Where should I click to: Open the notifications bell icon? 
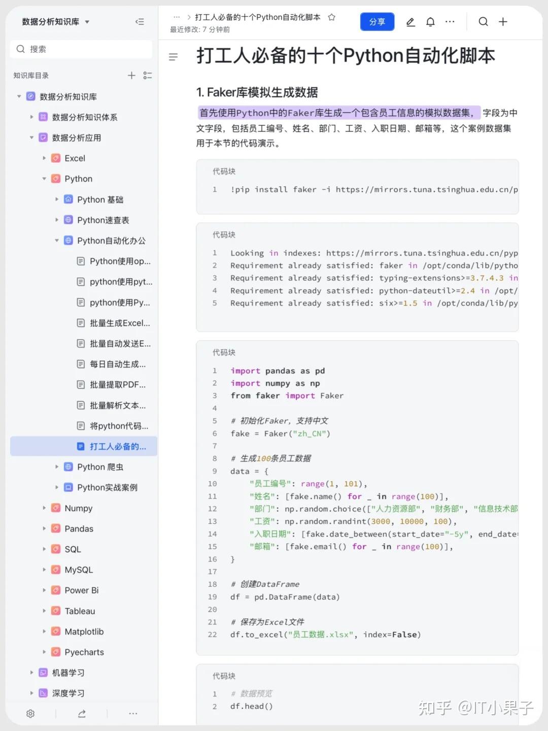tap(430, 22)
